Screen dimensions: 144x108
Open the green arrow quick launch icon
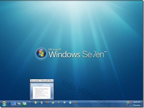pyautogui.click(x=24, y=104)
